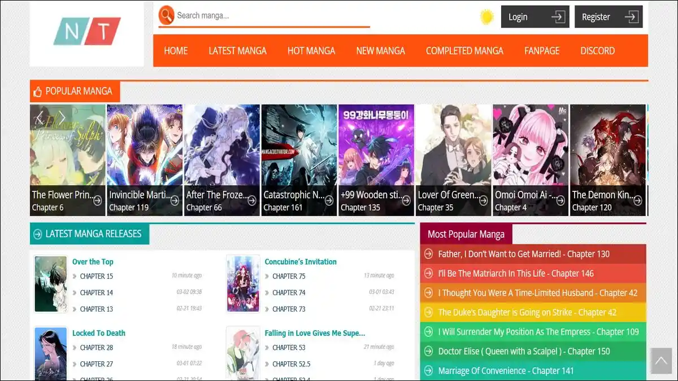Image resolution: width=678 pixels, height=381 pixels.
Task: Click the thumbs-up icon beside Popular Manga
Action: [38, 91]
